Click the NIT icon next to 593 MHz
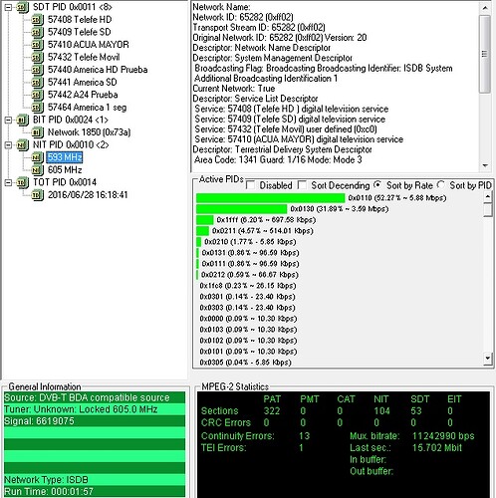Image resolution: width=496 pixels, height=498 pixels. tap(38, 157)
